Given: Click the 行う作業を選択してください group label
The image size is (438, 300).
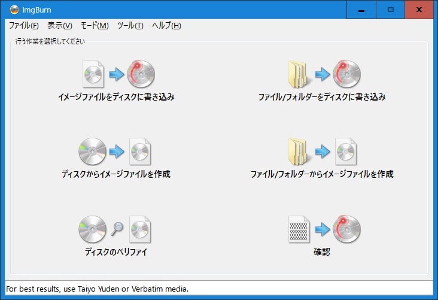Looking at the screenshot, I should coord(50,41).
